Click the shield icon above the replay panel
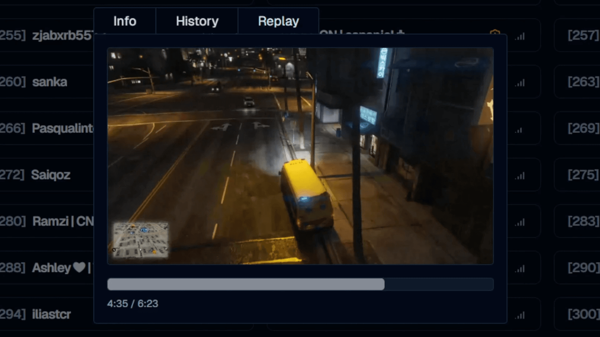This screenshot has width=600, height=337. click(495, 32)
